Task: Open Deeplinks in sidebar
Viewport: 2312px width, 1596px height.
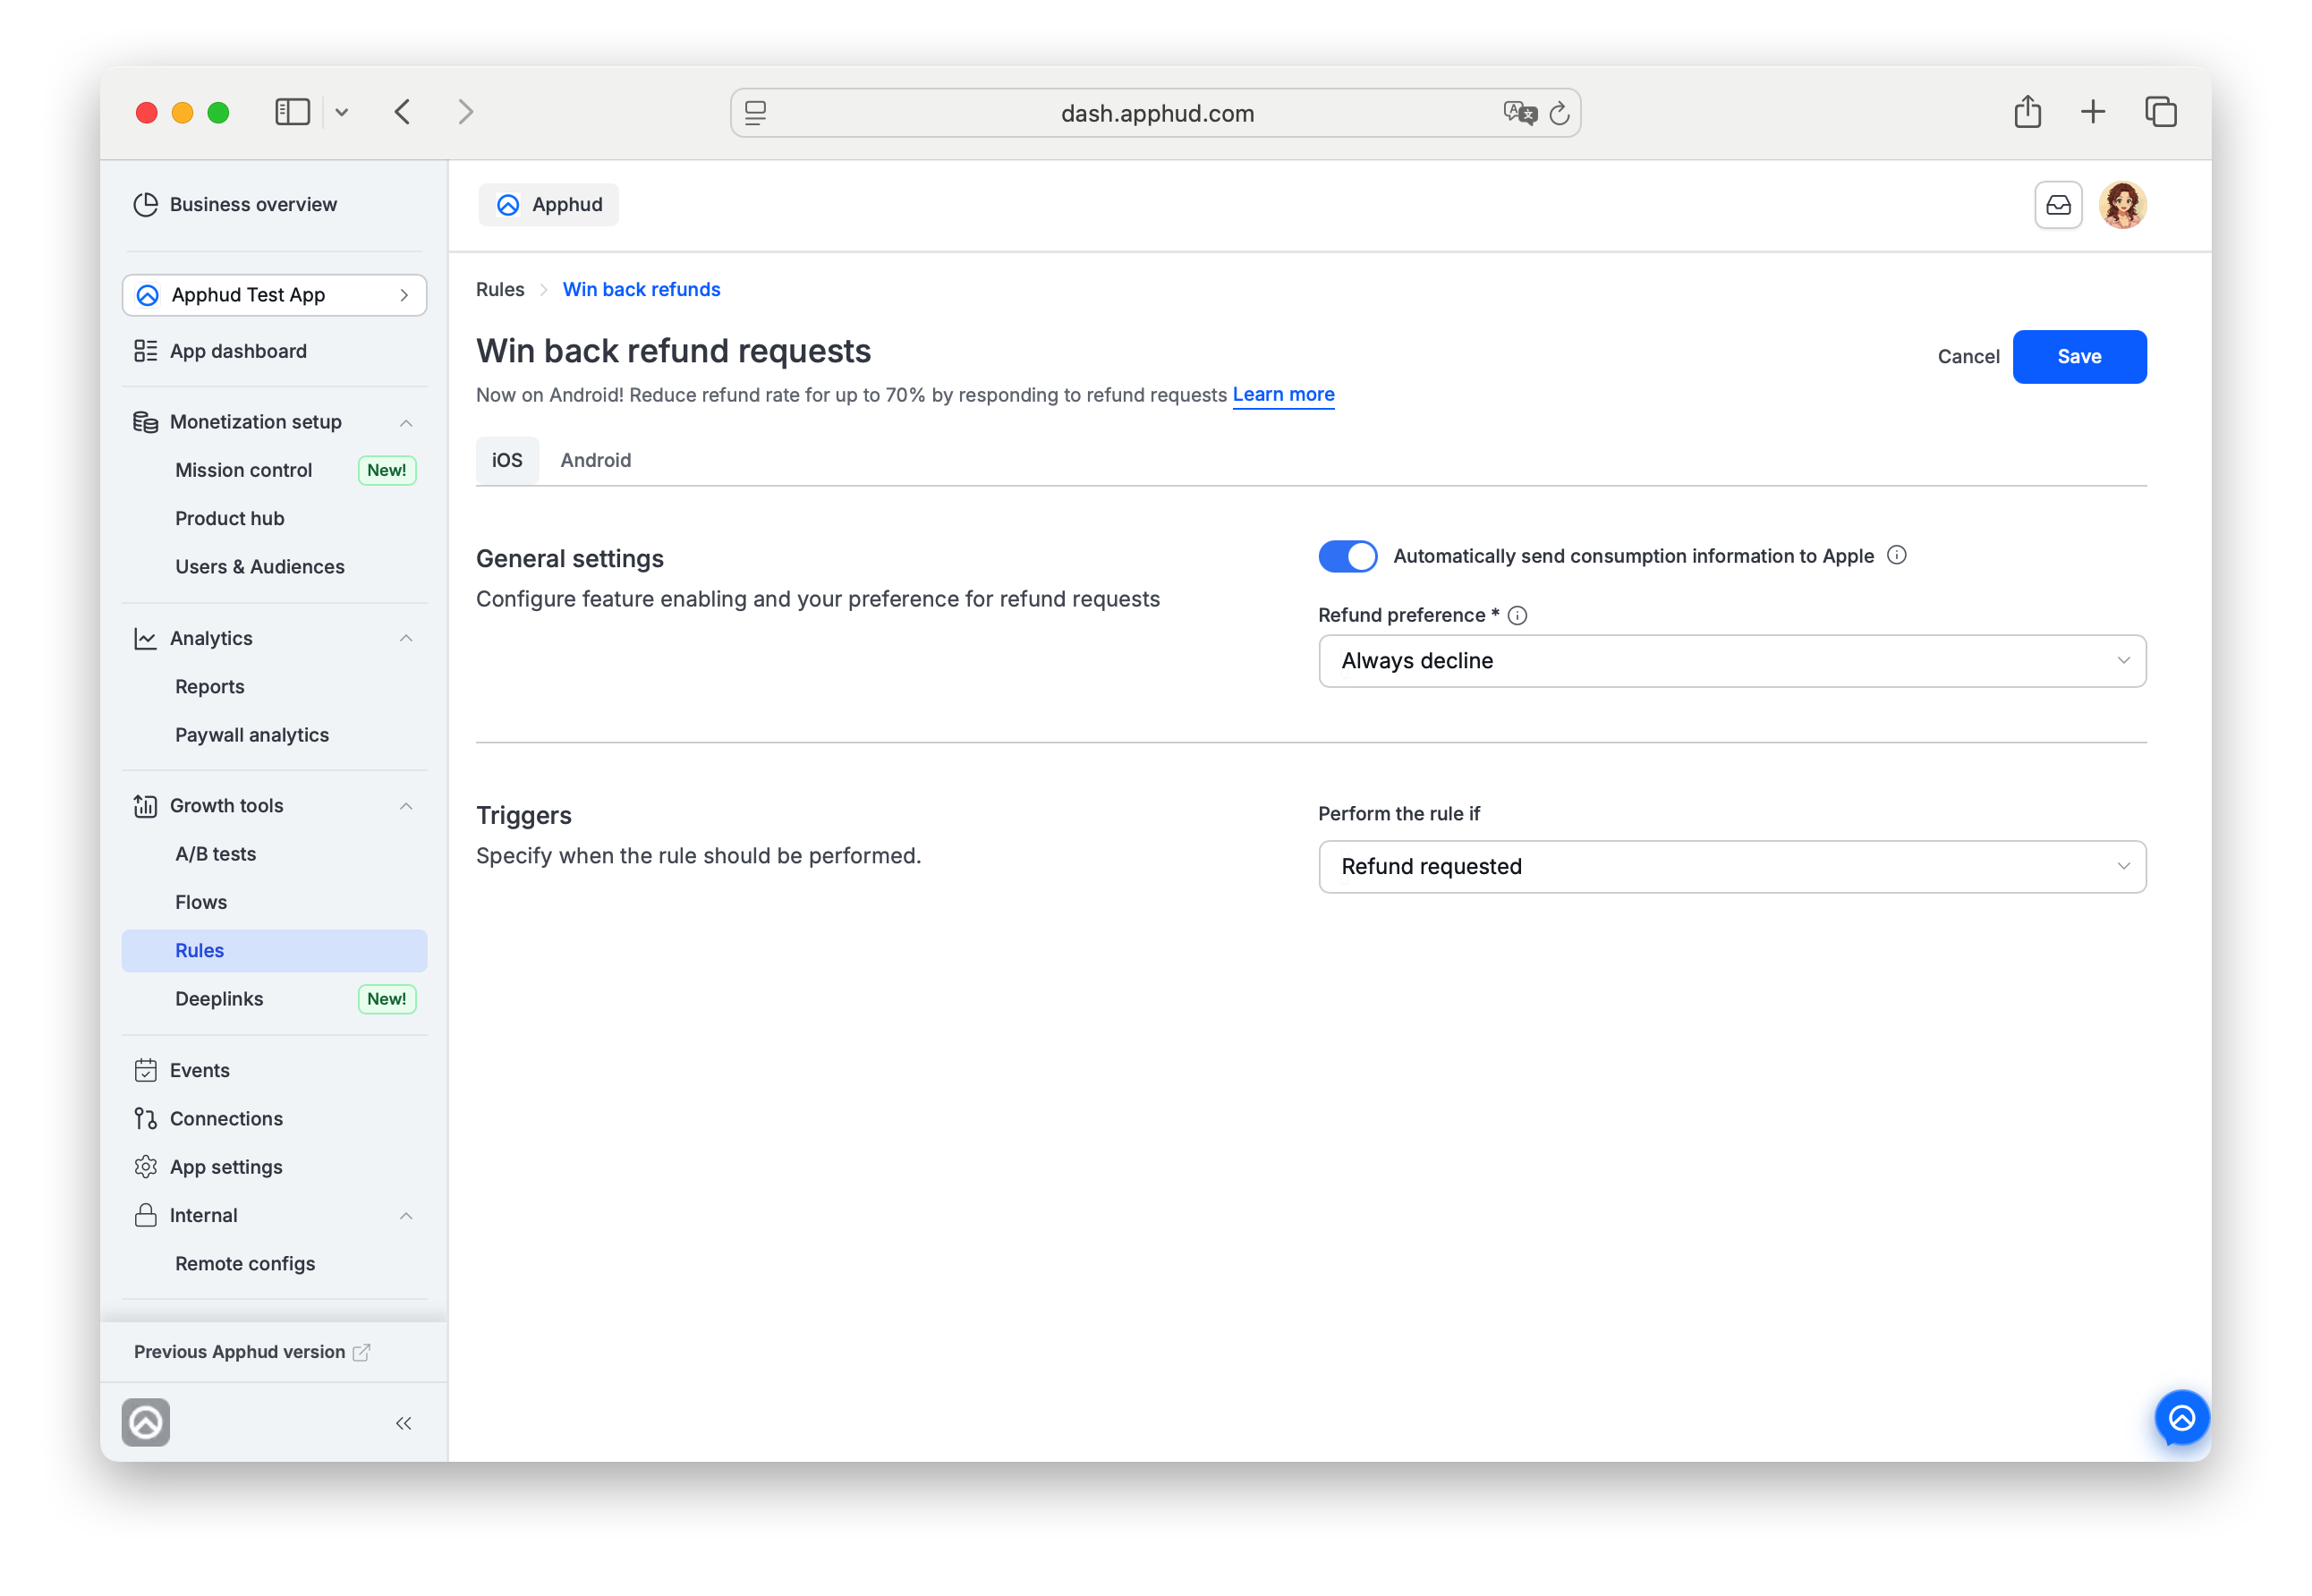Action: coord(219,999)
